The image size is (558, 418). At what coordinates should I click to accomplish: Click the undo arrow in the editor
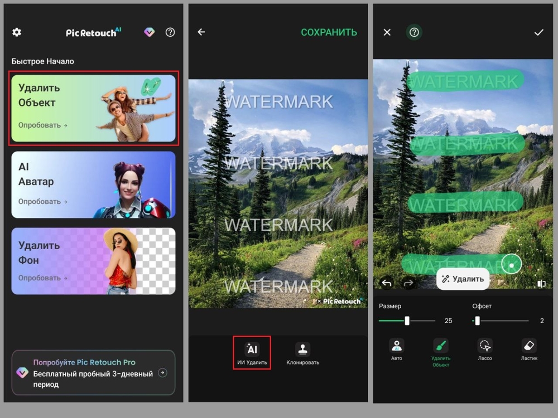click(387, 283)
